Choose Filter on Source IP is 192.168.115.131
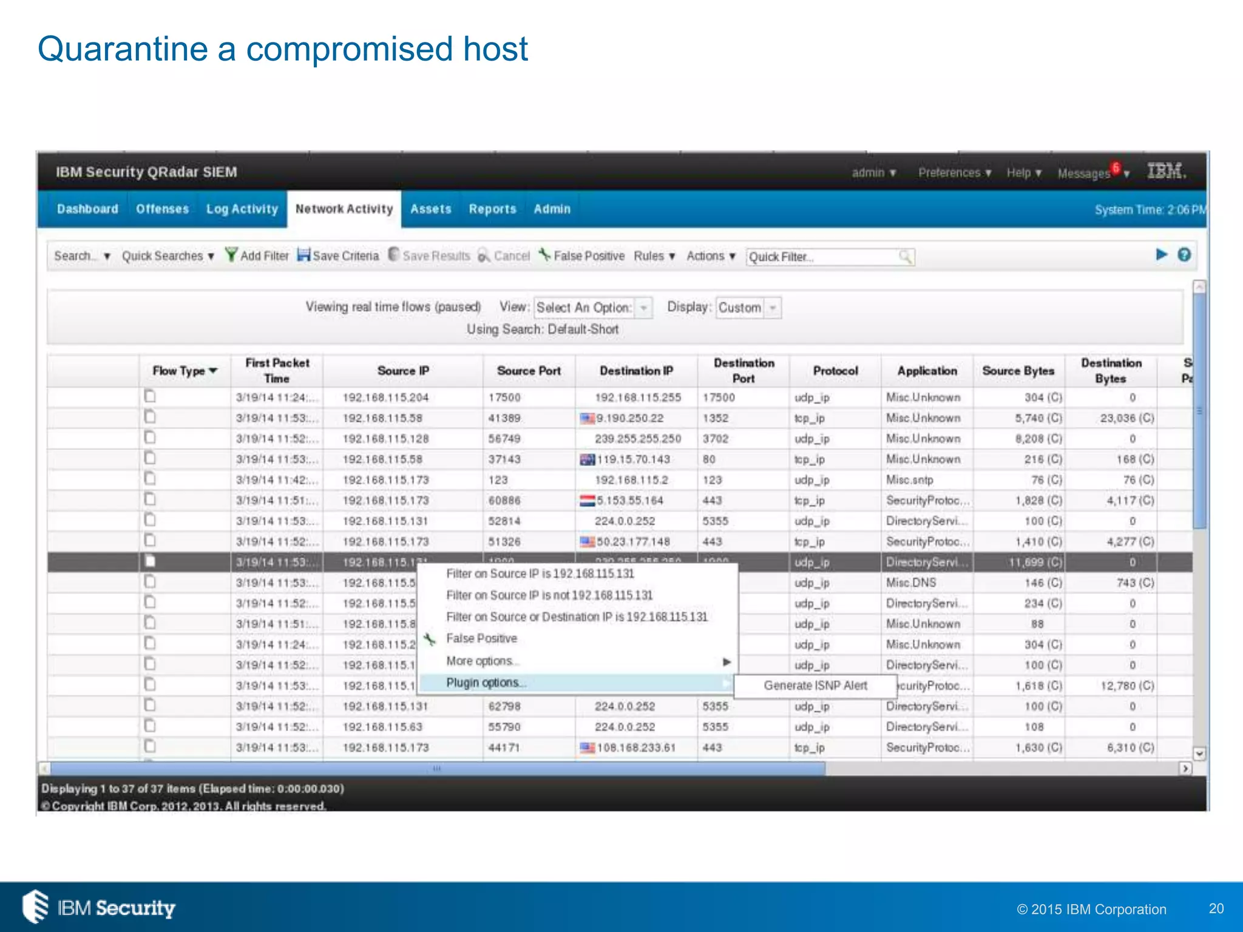Screen dimensions: 1243x932 (540, 574)
